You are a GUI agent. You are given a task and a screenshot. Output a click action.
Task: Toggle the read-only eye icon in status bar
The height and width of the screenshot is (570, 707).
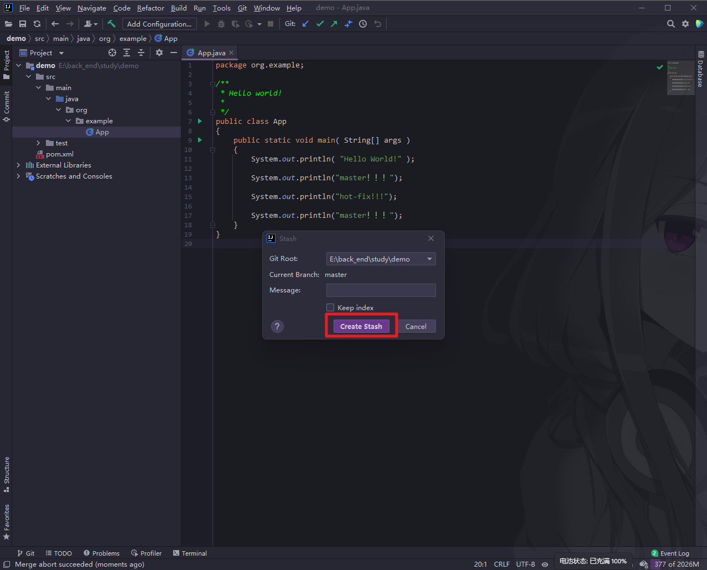tap(545, 564)
